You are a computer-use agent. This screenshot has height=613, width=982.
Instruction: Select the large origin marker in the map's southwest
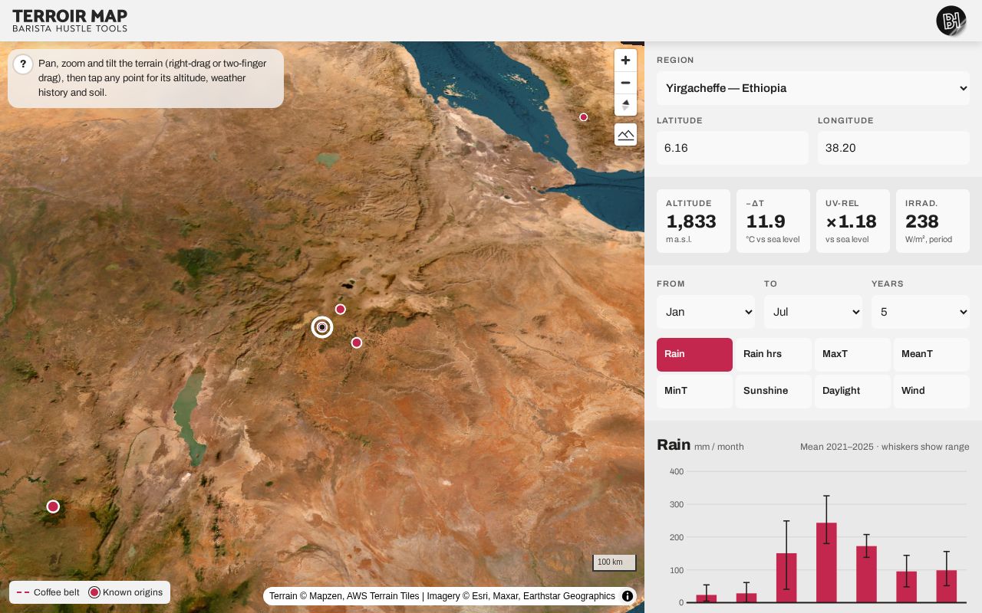pyautogui.click(x=53, y=506)
